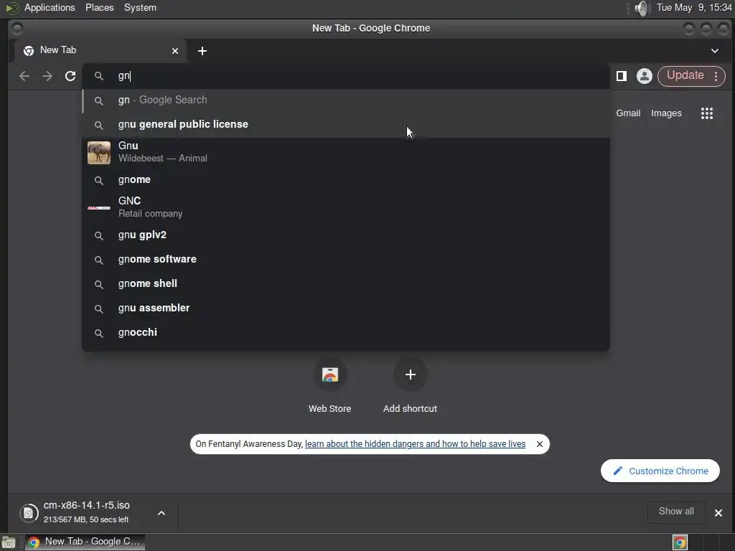Select 'gnu gplv2' suggestion
Screen dimensions: 735x551
tap(346, 235)
